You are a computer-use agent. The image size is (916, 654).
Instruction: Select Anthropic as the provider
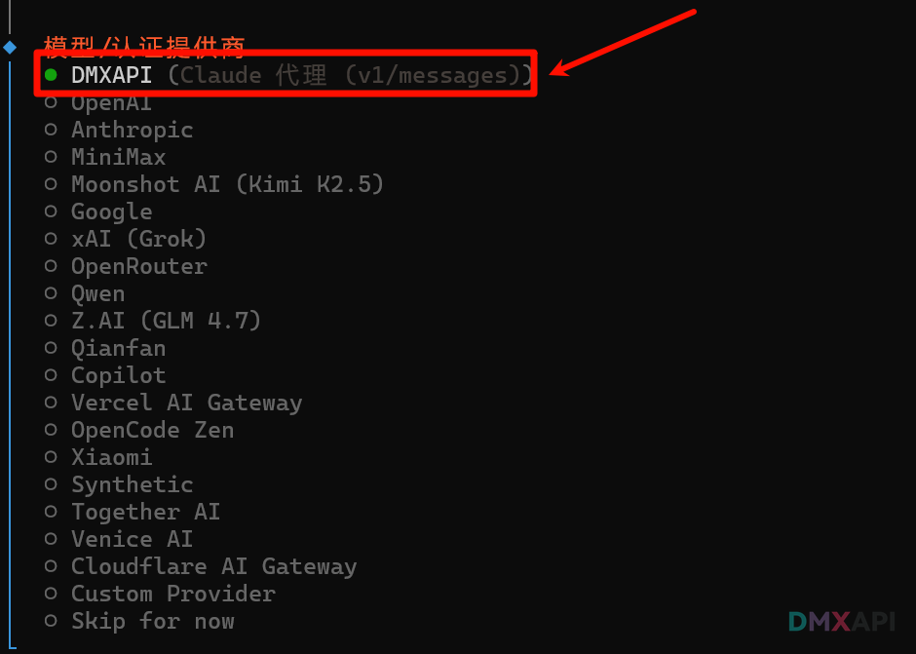132,130
